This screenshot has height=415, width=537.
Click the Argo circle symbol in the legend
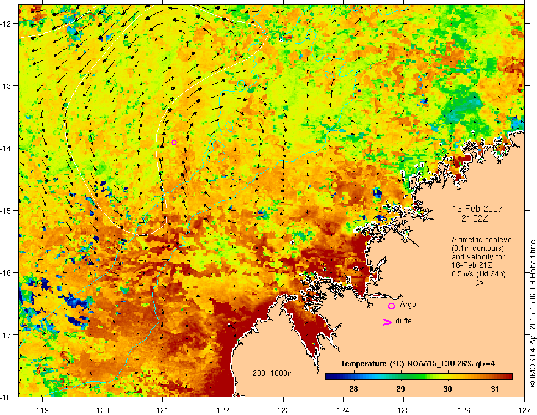391,306
